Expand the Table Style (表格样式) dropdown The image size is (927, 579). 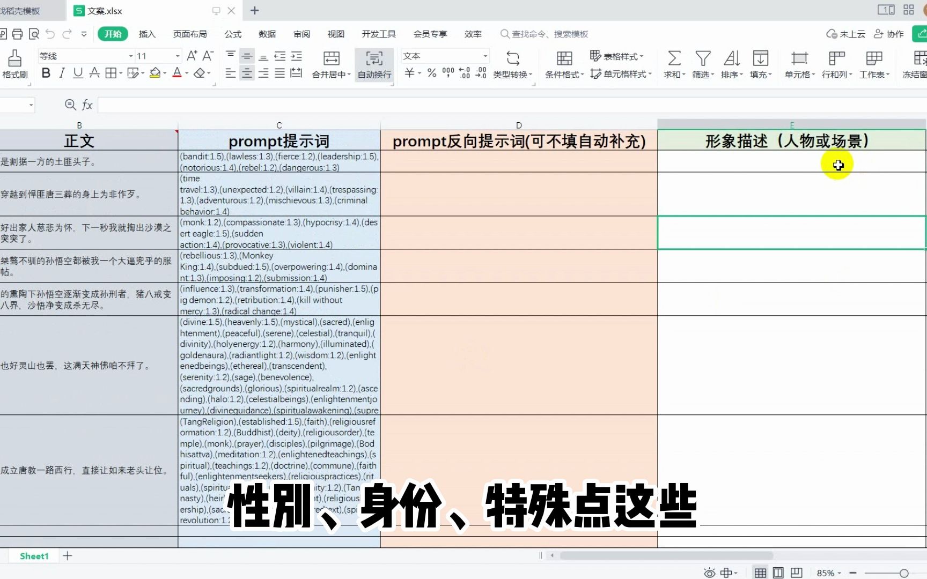[642, 56]
